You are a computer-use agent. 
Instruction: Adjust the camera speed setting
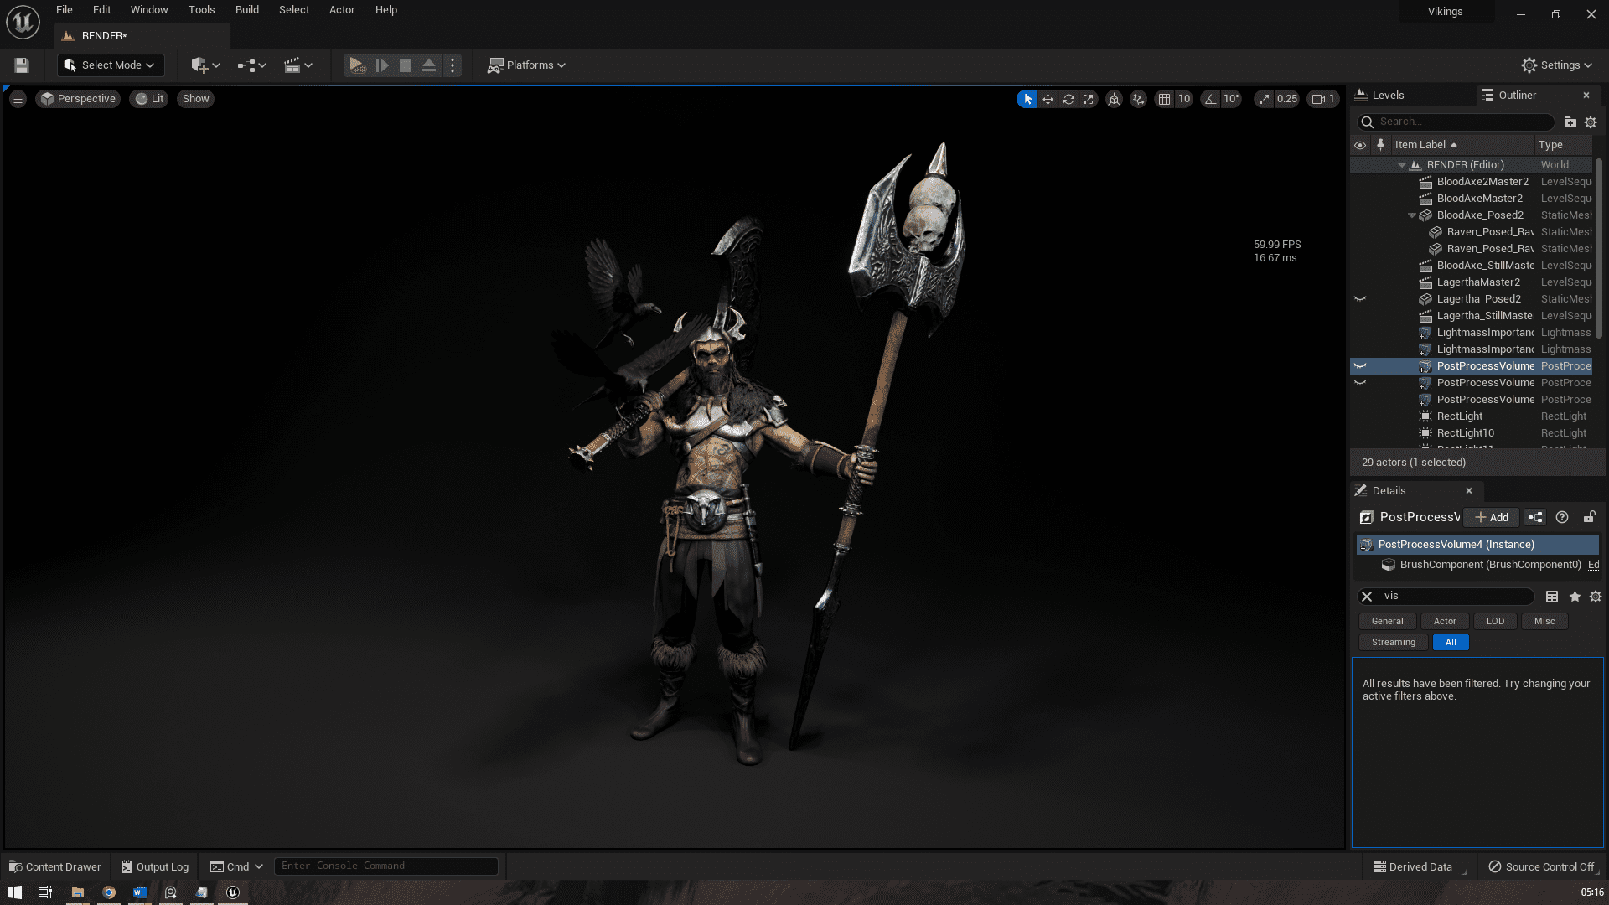tap(1324, 99)
